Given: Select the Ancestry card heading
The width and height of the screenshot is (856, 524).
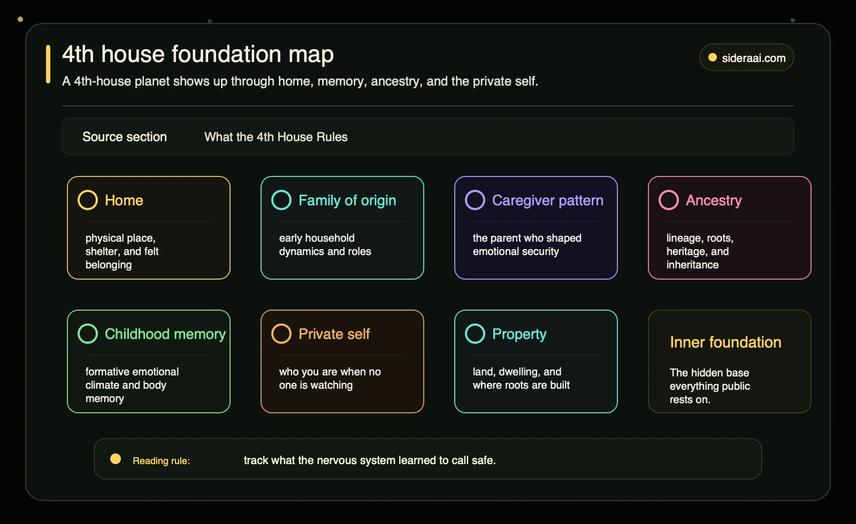Looking at the screenshot, I should click(x=714, y=201).
